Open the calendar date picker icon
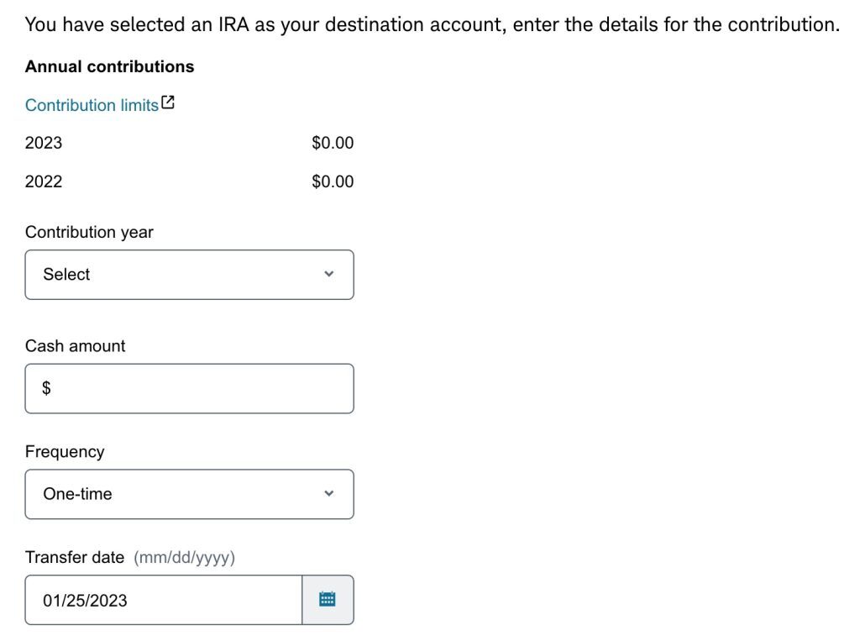The height and width of the screenshot is (641, 860). click(x=328, y=600)
